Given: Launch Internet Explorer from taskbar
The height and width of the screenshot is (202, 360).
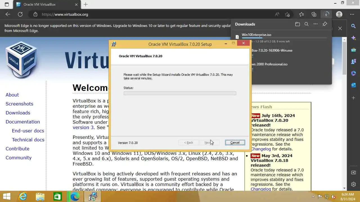Looking at the screenshot, I should click(22, 196).
